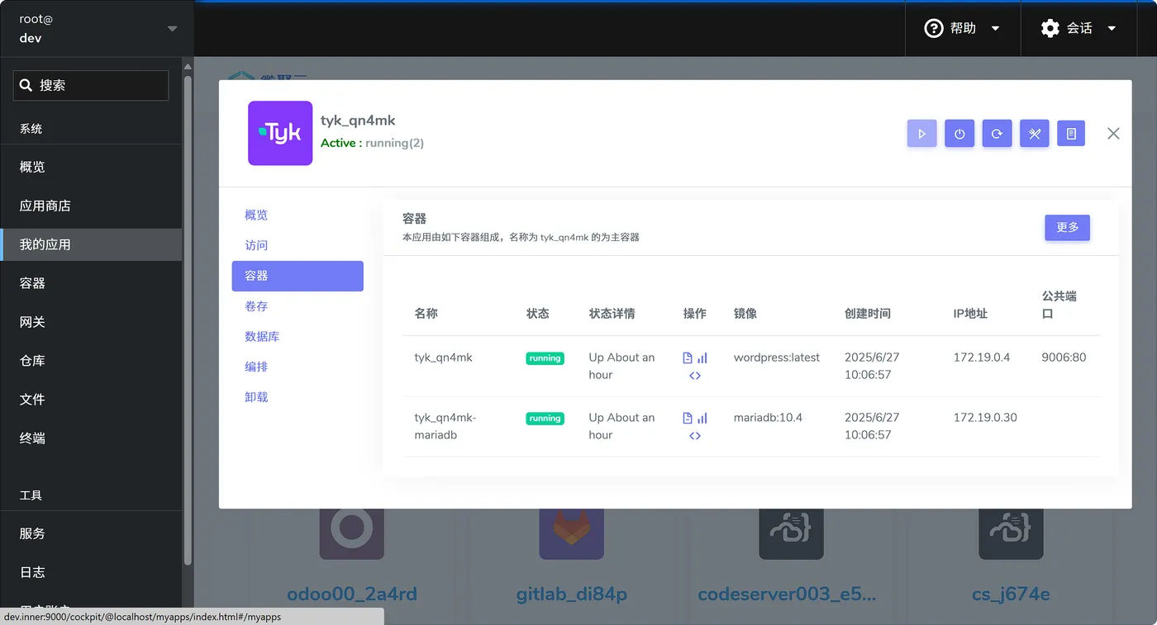
Task: Click the cs_j674e app name
Action: pyautogui.click(x=1011, y=594)
